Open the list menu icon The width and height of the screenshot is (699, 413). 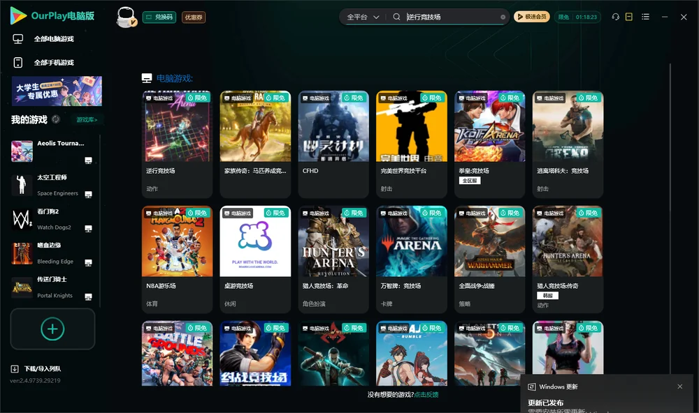tap(645, 17)
